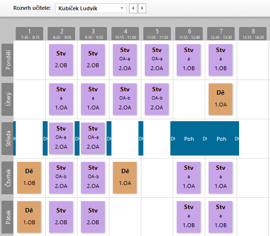Select the period 8 header 13:35 - 14:20

coord(253,34)
